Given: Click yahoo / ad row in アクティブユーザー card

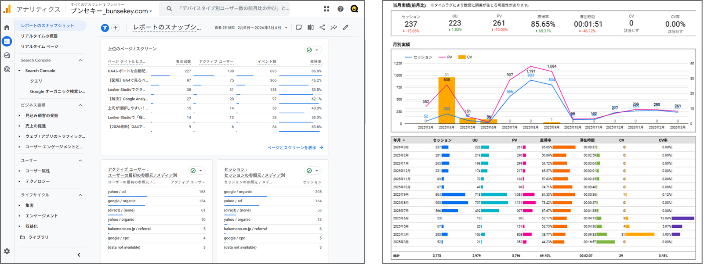Looking at the screenshot, I should tap(156, 192).
